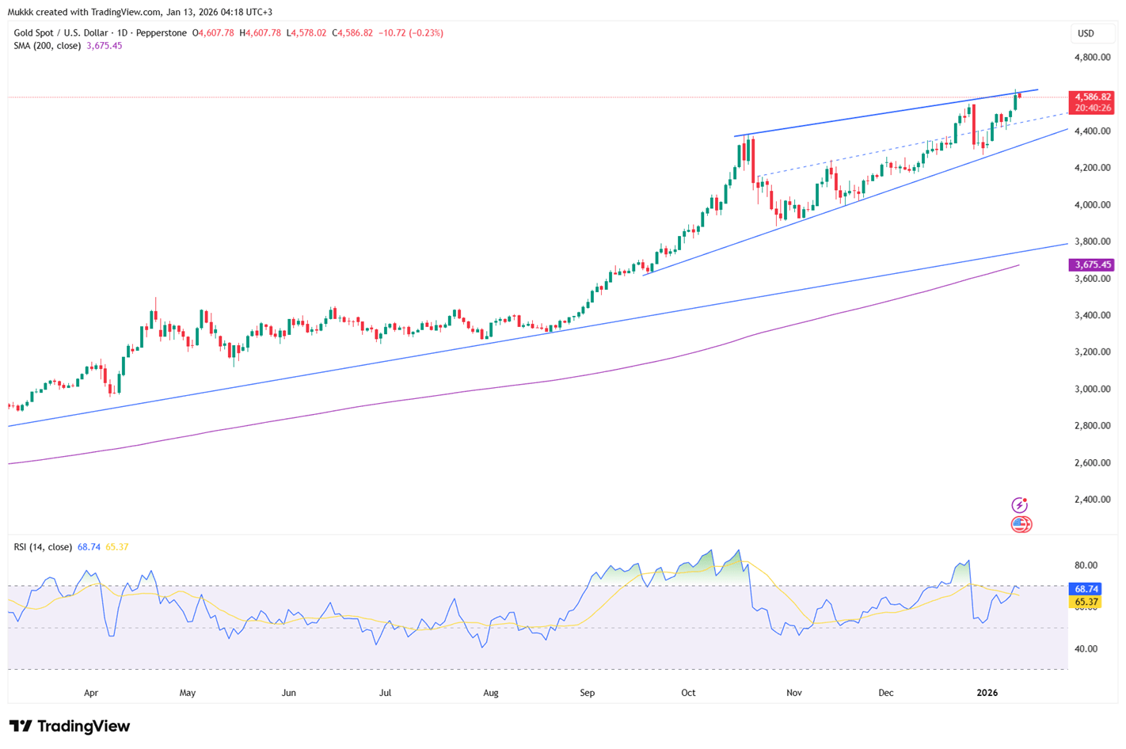
Task: Click the Sep label on the time axis
Action: pos(587,693)
